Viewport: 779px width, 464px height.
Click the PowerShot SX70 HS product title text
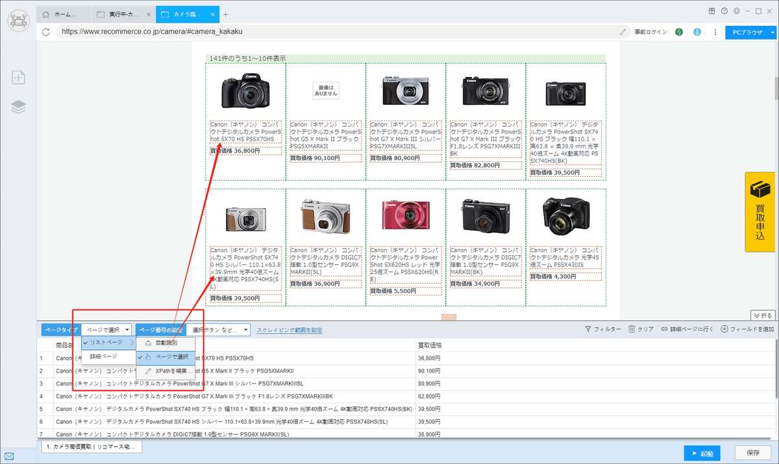point(245,132)
